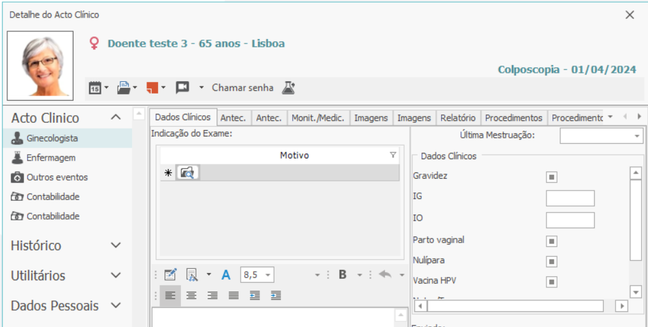Open the calendar scheduling icon

[x=94, y=88]
